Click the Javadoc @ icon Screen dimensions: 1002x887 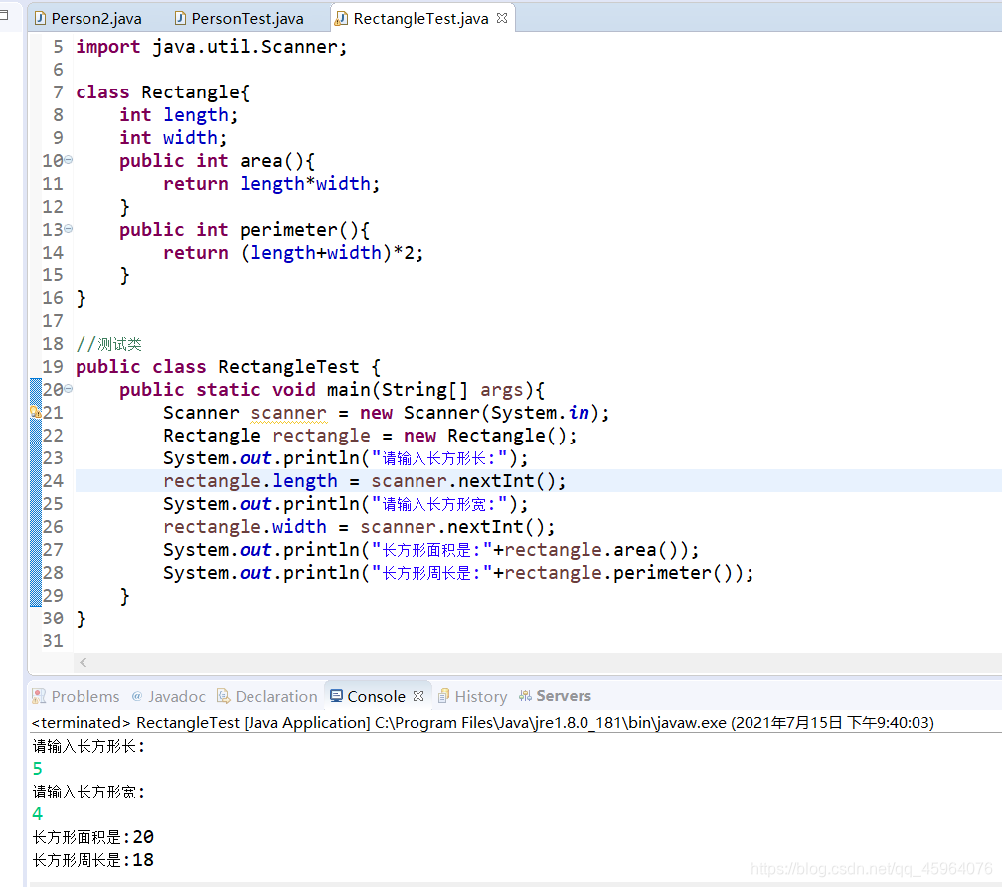coord(137,696)
